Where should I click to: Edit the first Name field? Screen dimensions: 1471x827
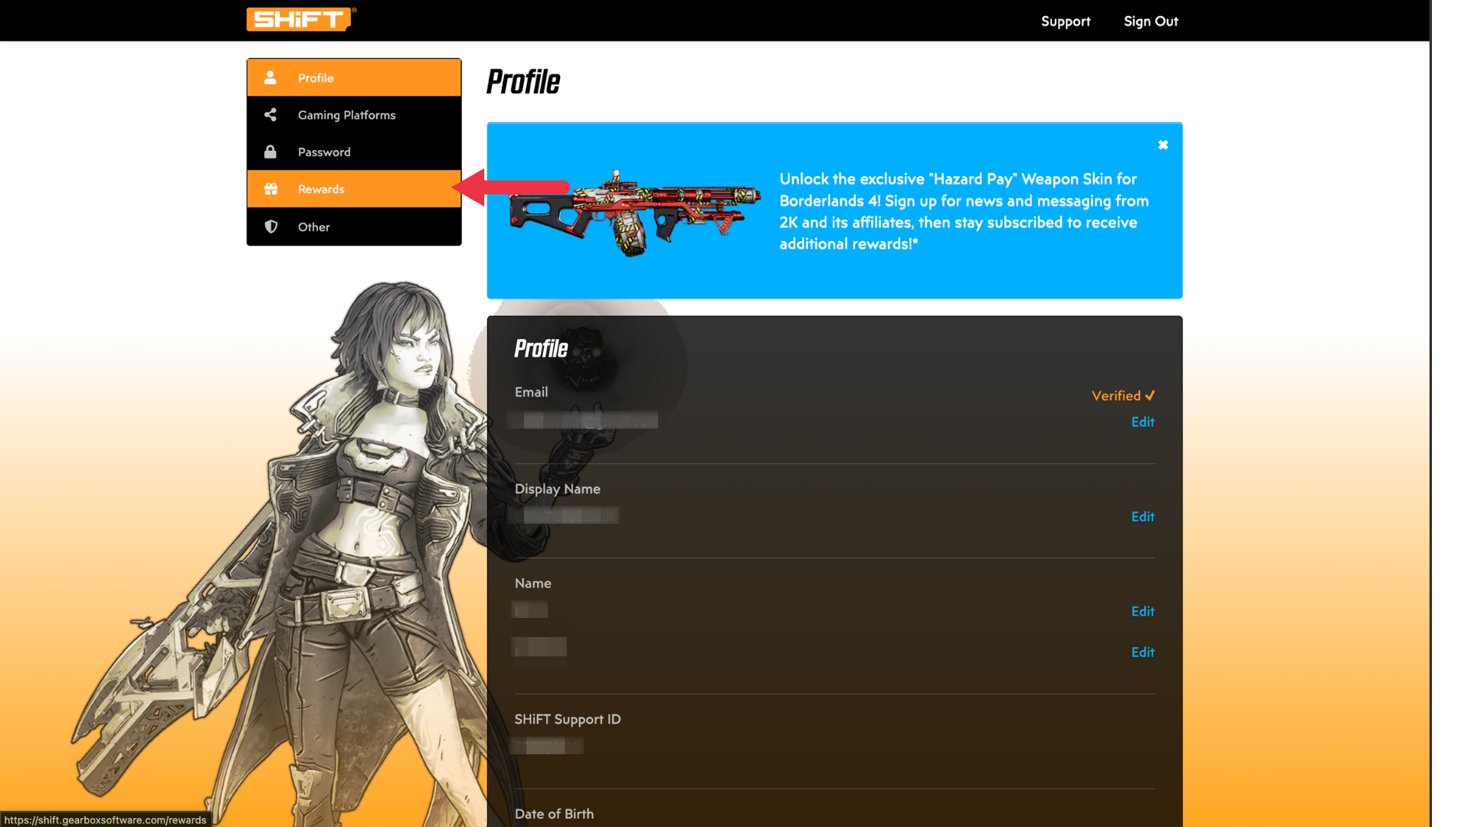pos(1142,611)
